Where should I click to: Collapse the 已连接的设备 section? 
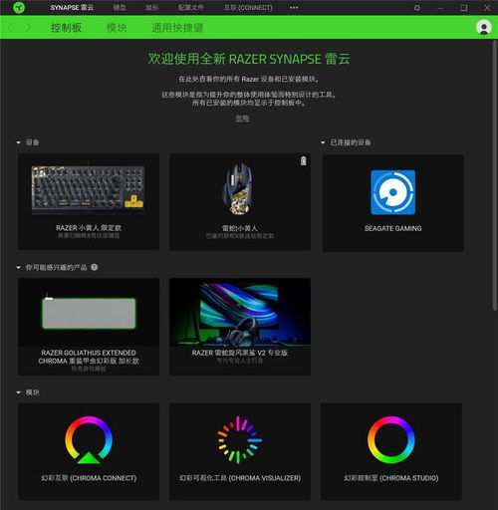[x=323, y=142]
